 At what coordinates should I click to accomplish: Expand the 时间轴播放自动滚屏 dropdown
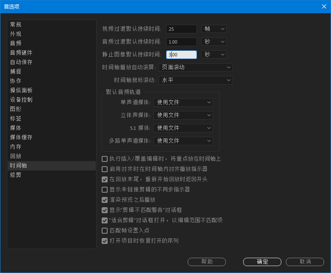pyautogui.click(x=196, y=68)
